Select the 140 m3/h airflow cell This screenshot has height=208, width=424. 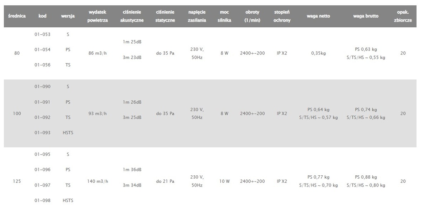[98, 181]
